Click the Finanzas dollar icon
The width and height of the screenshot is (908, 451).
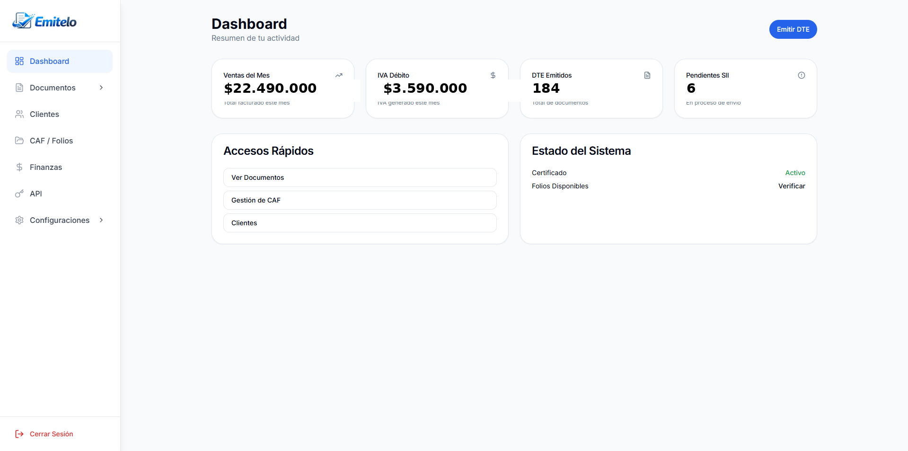19,167
